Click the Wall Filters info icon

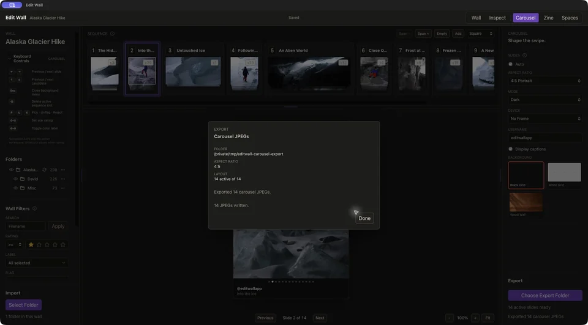tap(34, 209)
